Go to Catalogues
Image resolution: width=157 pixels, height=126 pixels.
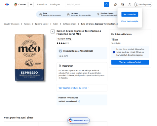[x=55, y=5]
